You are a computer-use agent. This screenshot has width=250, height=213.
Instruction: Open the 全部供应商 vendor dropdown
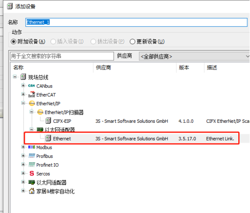point(194,56)
